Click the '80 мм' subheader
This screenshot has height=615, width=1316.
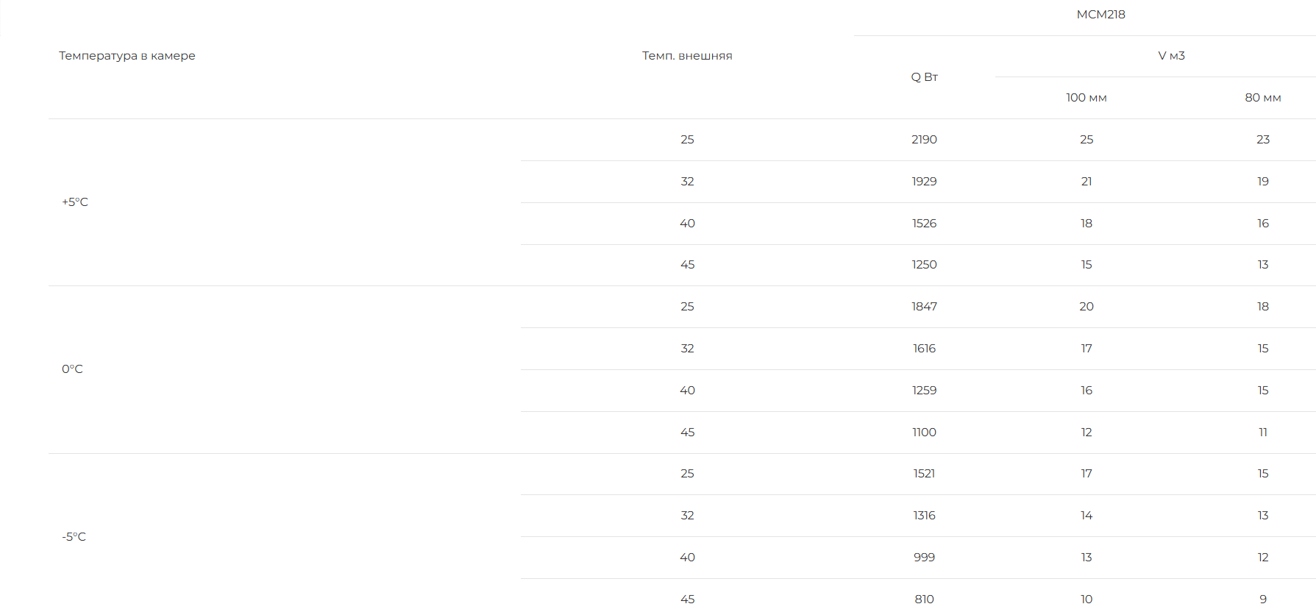pyautogui.click(x=1262, y=98)
